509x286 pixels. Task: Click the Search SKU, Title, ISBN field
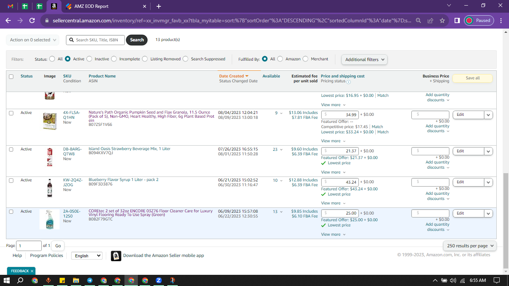pyautogui.click(x=95, y=40)
